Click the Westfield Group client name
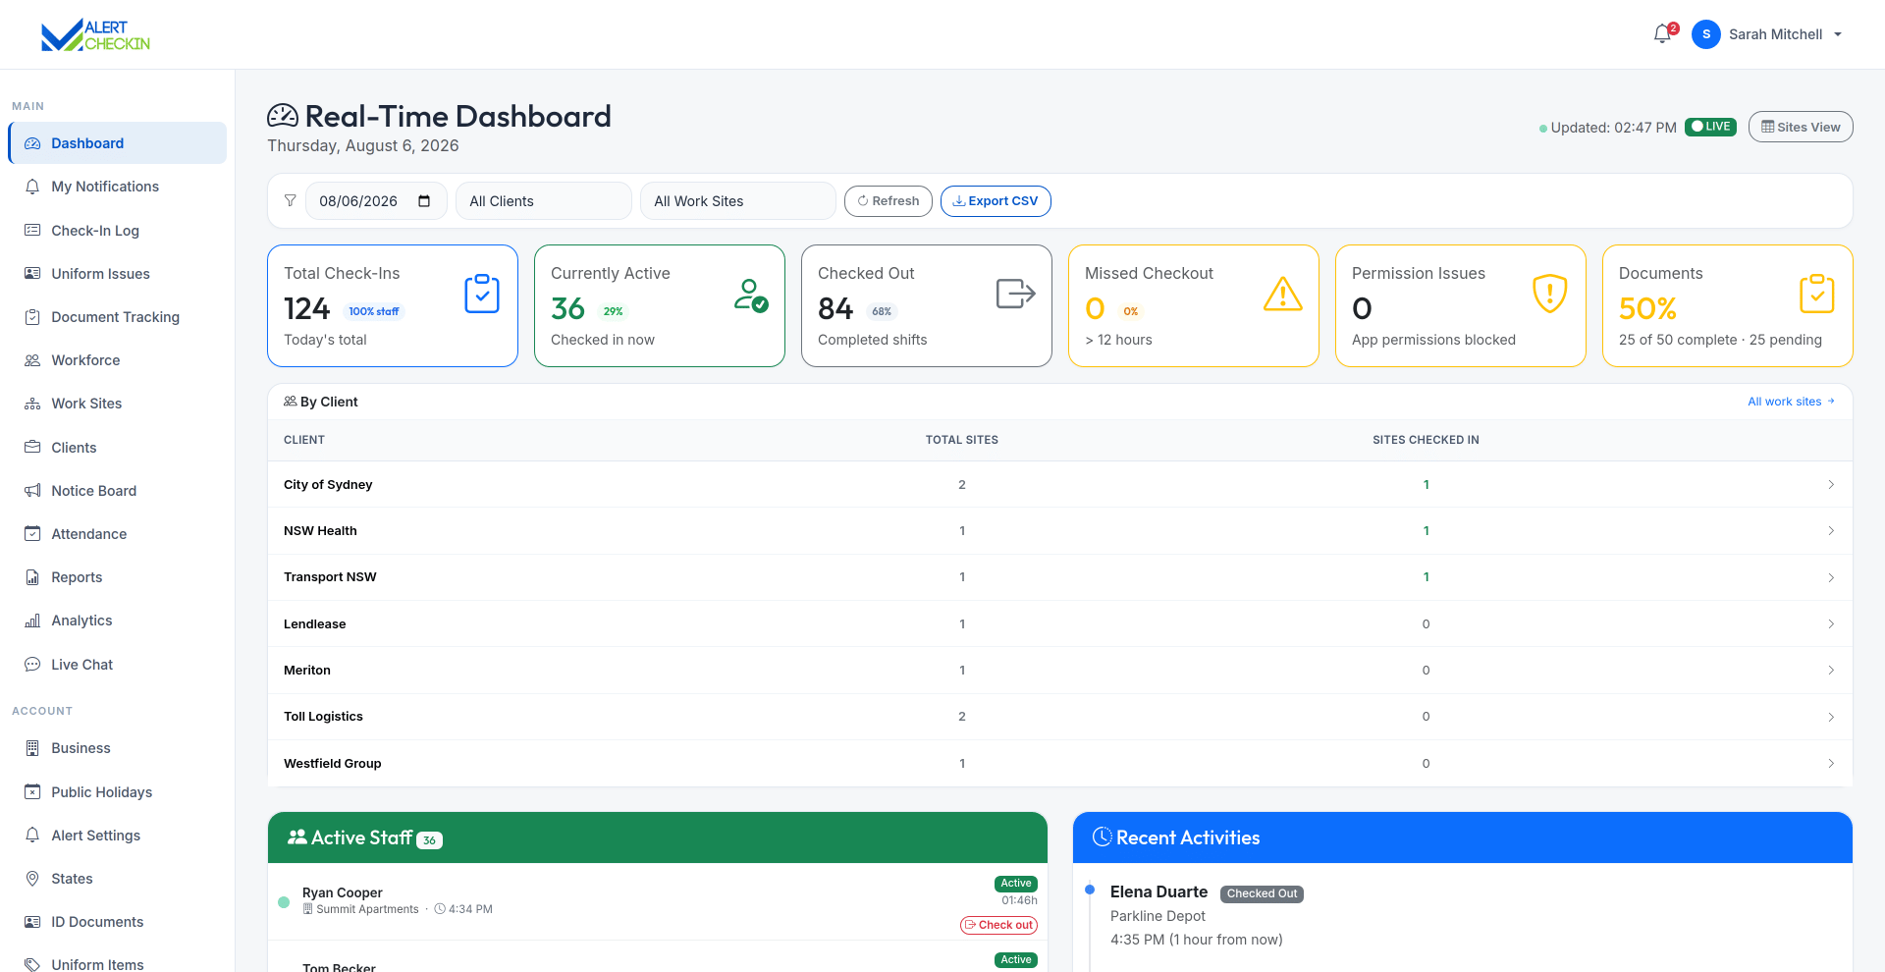Screen dimensions: 1885x972 (x=333, y=764)
